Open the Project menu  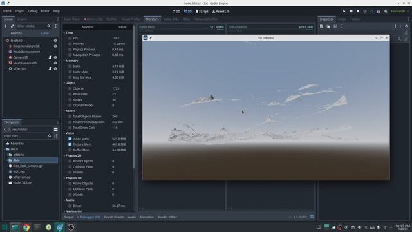tap(19, 11)
